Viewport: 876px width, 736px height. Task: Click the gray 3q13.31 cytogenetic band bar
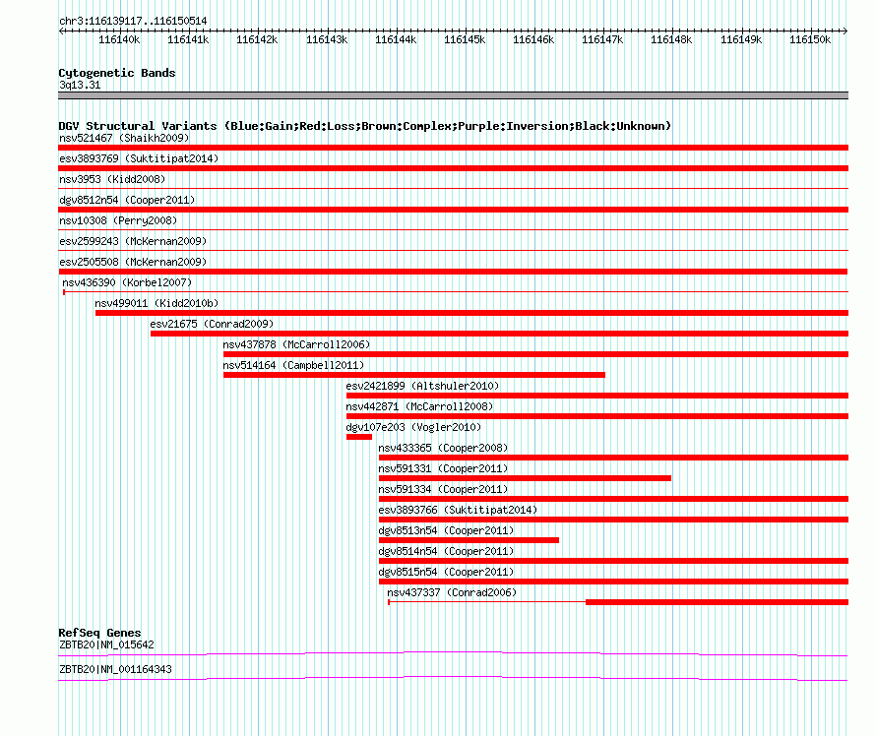[x=453, y=95]
